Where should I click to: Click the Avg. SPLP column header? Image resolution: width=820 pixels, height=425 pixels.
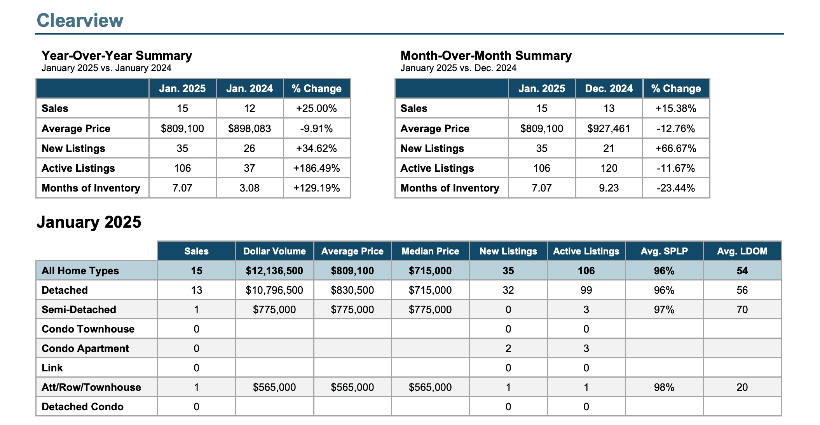click(664, 251)
